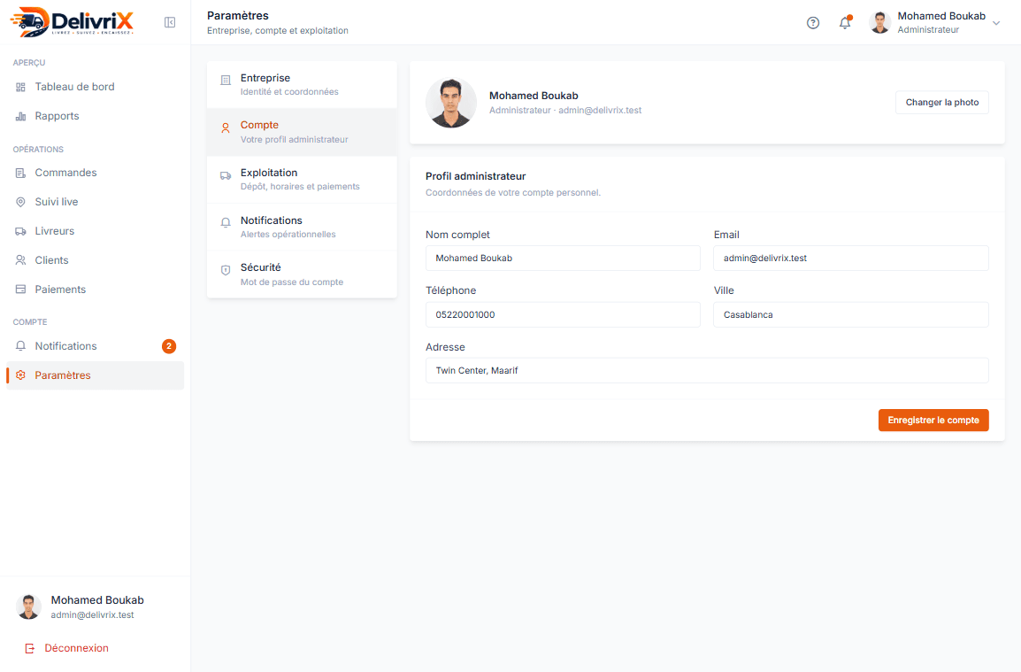Click the orange notifications badge showing 2
Screen dimensions: 1021x672
pyautogui.click(x=169, y=346)
